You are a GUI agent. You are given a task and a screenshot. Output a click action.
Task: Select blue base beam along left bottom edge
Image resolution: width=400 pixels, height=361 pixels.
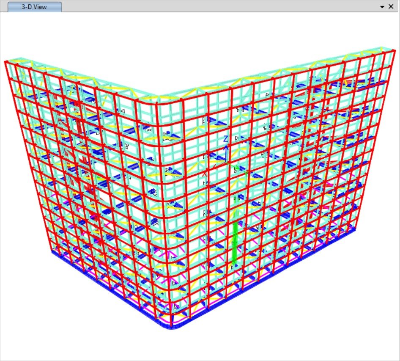click(106, 288)
